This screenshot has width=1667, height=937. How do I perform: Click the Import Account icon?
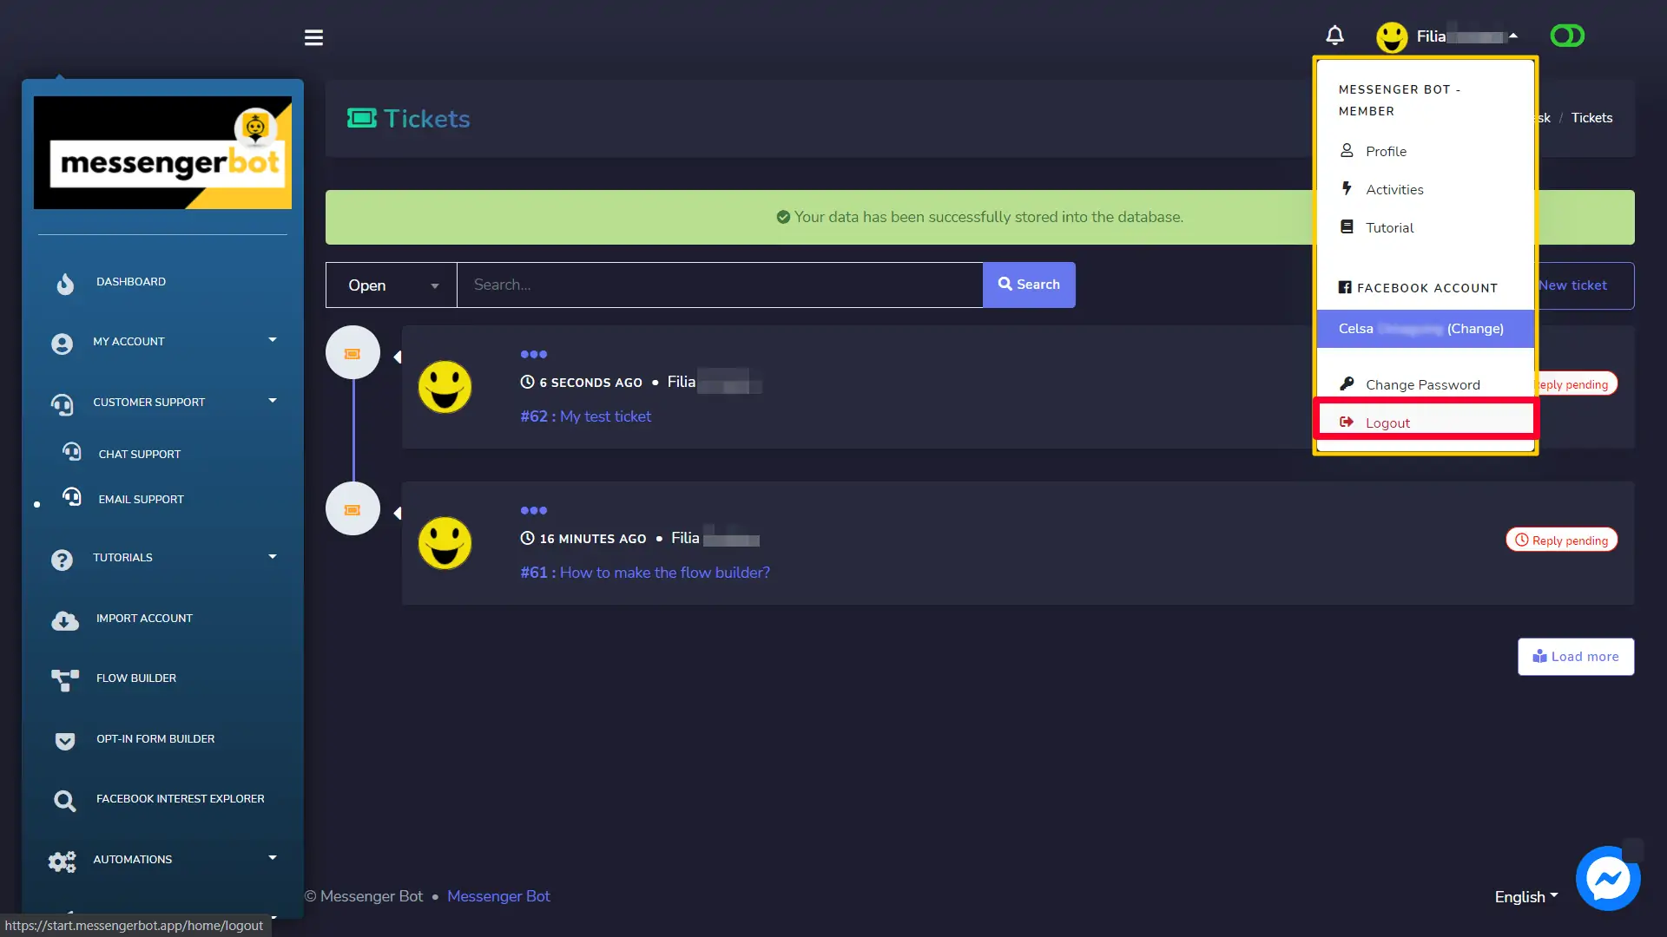(x=64, y=618)
